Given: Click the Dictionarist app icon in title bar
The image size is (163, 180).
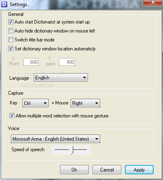Looking at the screenshot, I should tap(4, 4).
